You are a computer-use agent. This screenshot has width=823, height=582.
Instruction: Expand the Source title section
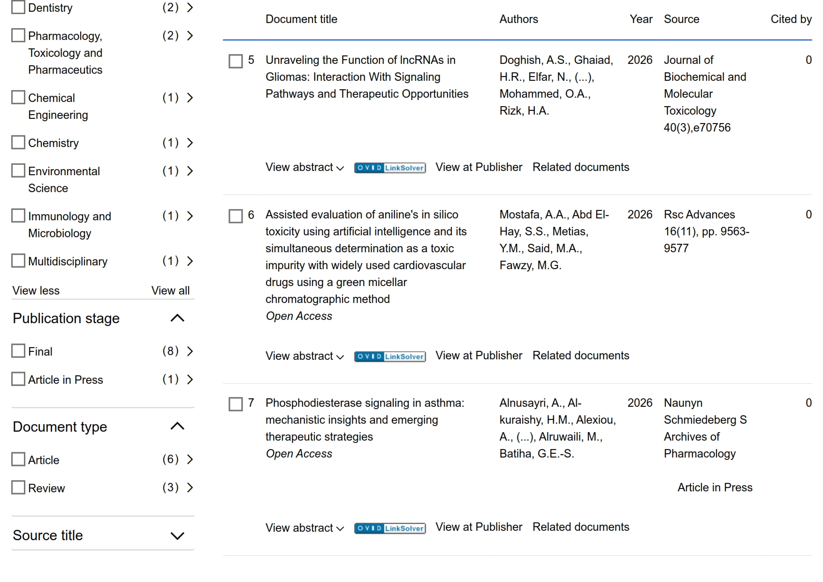pos(177,536)
